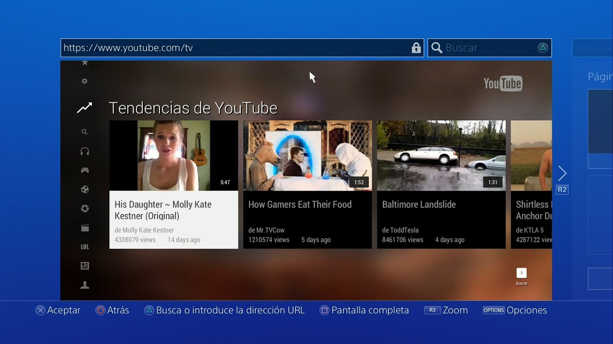Click 'Busca o introduce la dirección URL' hint
This screenshot has width=613, height=344.
[x=225, y=310]
